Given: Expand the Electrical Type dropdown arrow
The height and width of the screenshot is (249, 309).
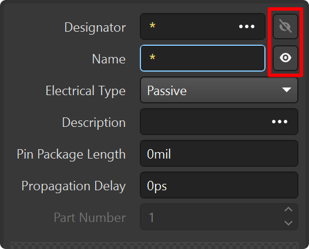Looking at the screenshot, I should click(287, 90).
